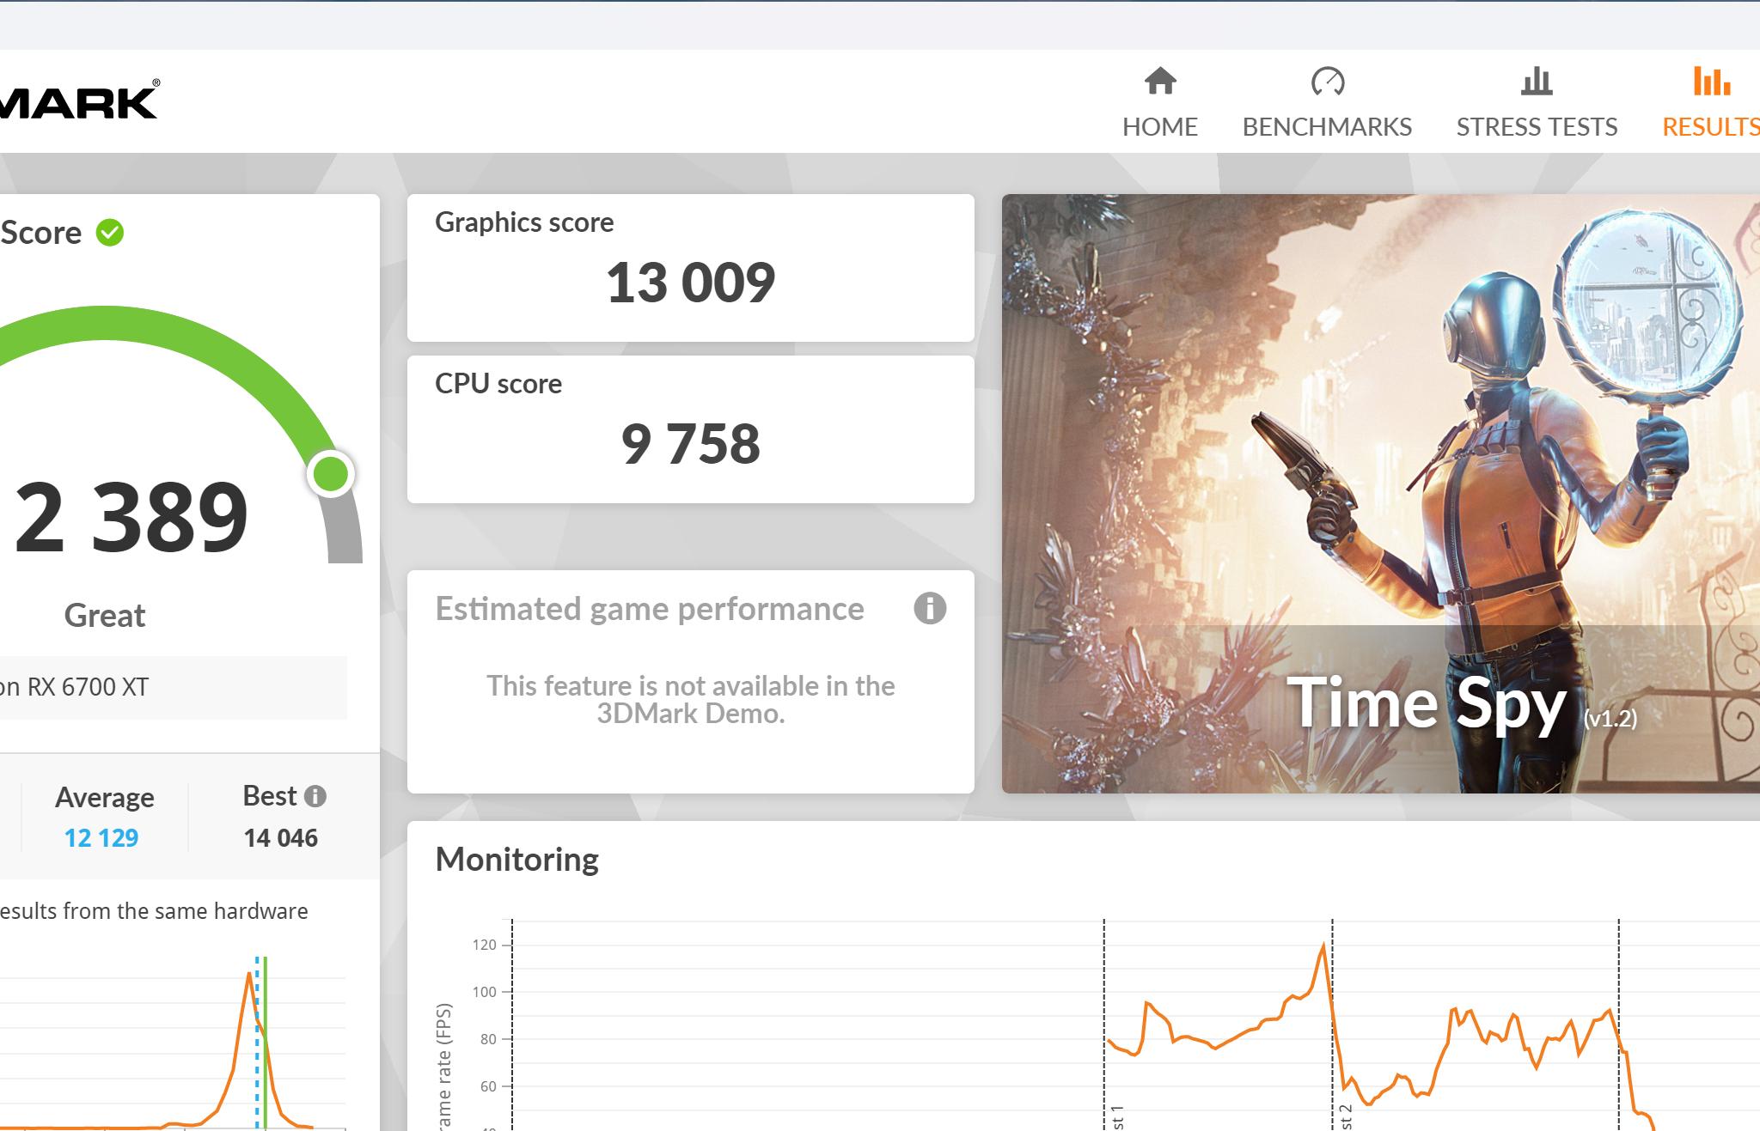
Task: Click the Graphics score card showing 13 009
Action: [690, 267]
